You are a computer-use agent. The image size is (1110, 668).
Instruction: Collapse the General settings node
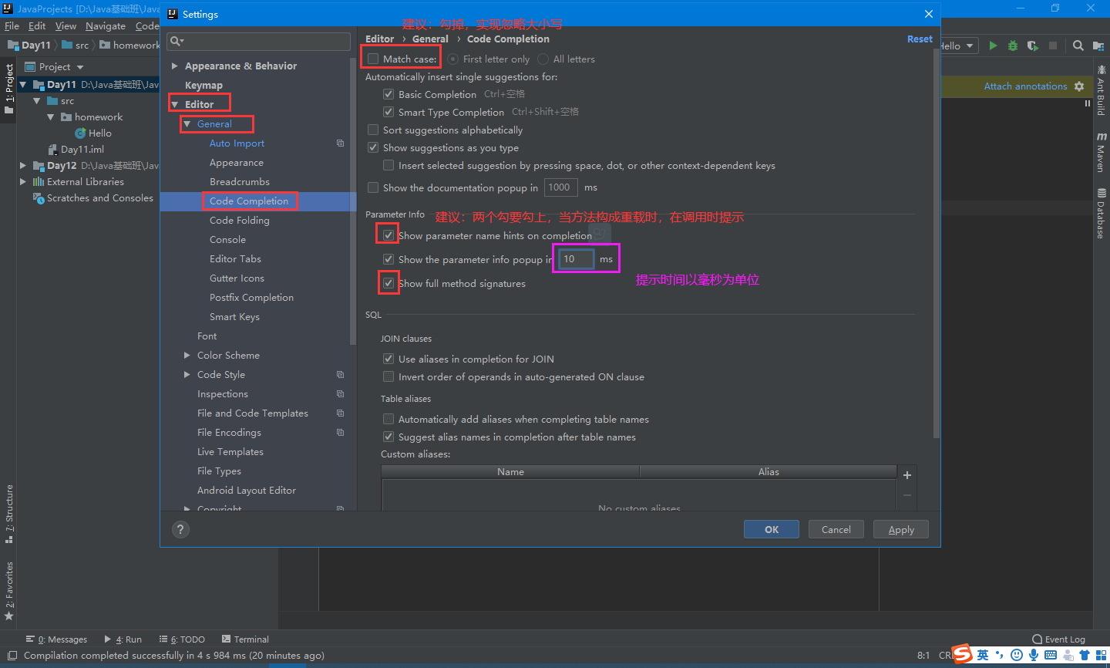tap(187, 123)
